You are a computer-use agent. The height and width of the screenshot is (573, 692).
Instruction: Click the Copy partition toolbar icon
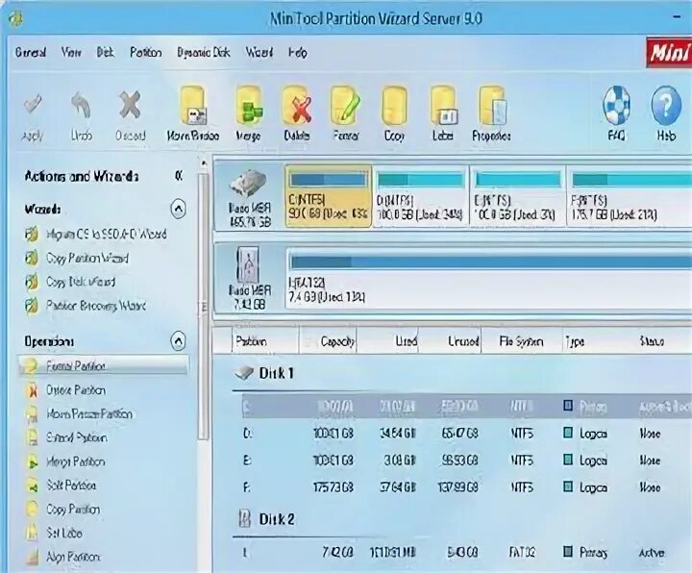point(394,105)
